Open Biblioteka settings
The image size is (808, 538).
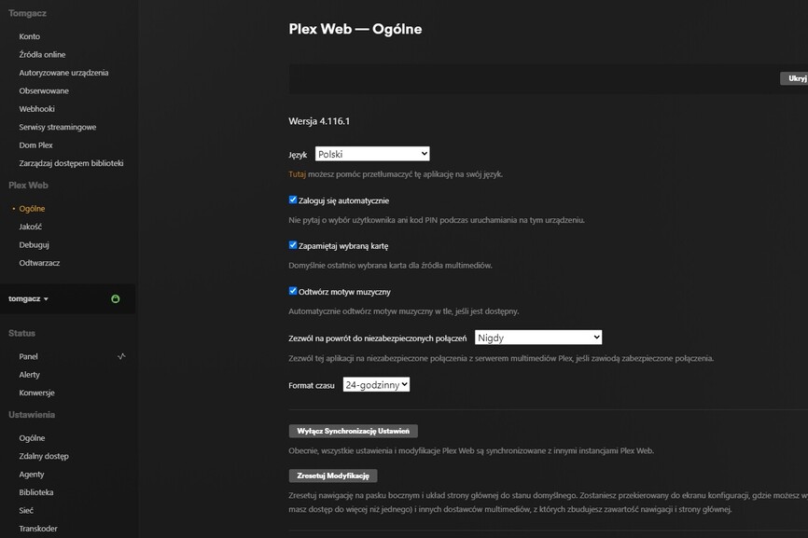pyautogui.click(x=36, y=492)
